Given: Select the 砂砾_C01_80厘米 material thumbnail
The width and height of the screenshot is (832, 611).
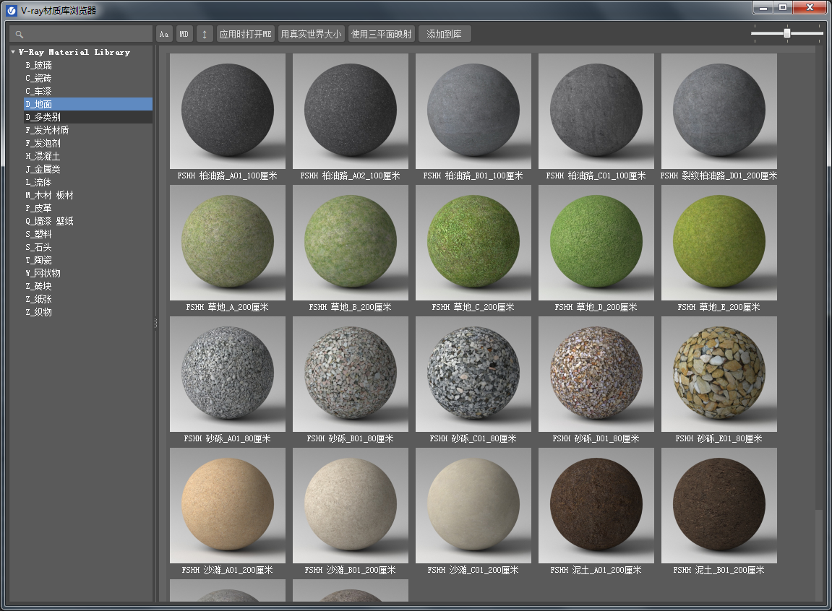Looking at the screenshot, I should coord(473,374).
